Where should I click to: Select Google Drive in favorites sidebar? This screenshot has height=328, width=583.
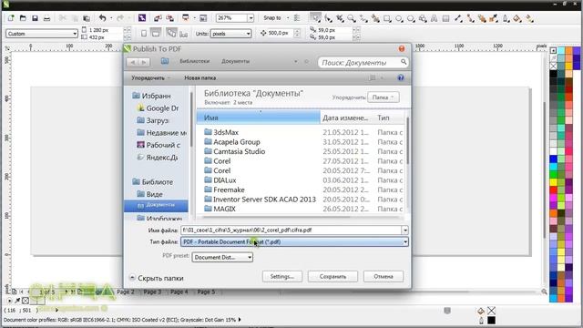(158, 108)
